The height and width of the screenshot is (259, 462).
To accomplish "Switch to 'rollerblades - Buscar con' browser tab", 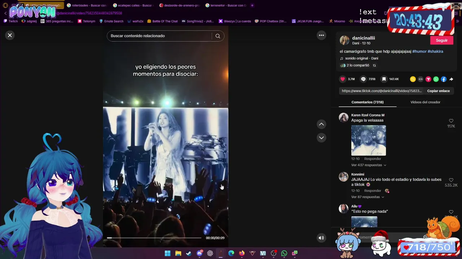I will pos(86,5).
